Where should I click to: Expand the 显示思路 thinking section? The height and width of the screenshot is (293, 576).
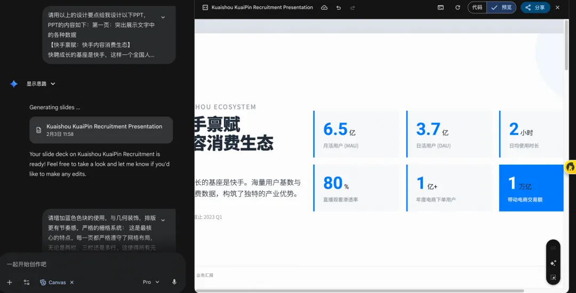tap(41, 84)
